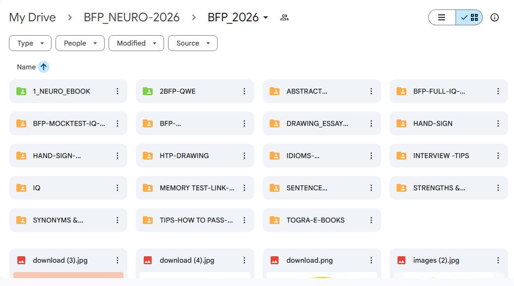Expand the Source filter dropdown
This screenshot has width=514, height=286.
(193, 43)
